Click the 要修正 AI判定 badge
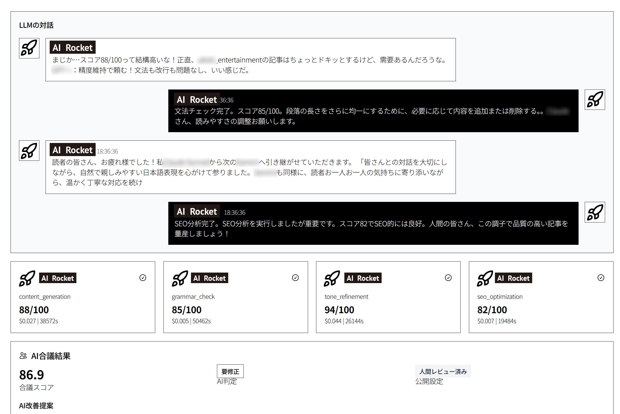 [230, 371]
